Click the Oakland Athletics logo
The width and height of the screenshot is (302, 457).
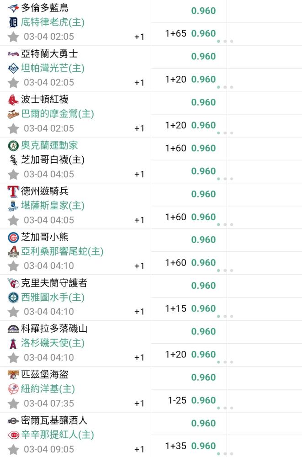(13, 145)
